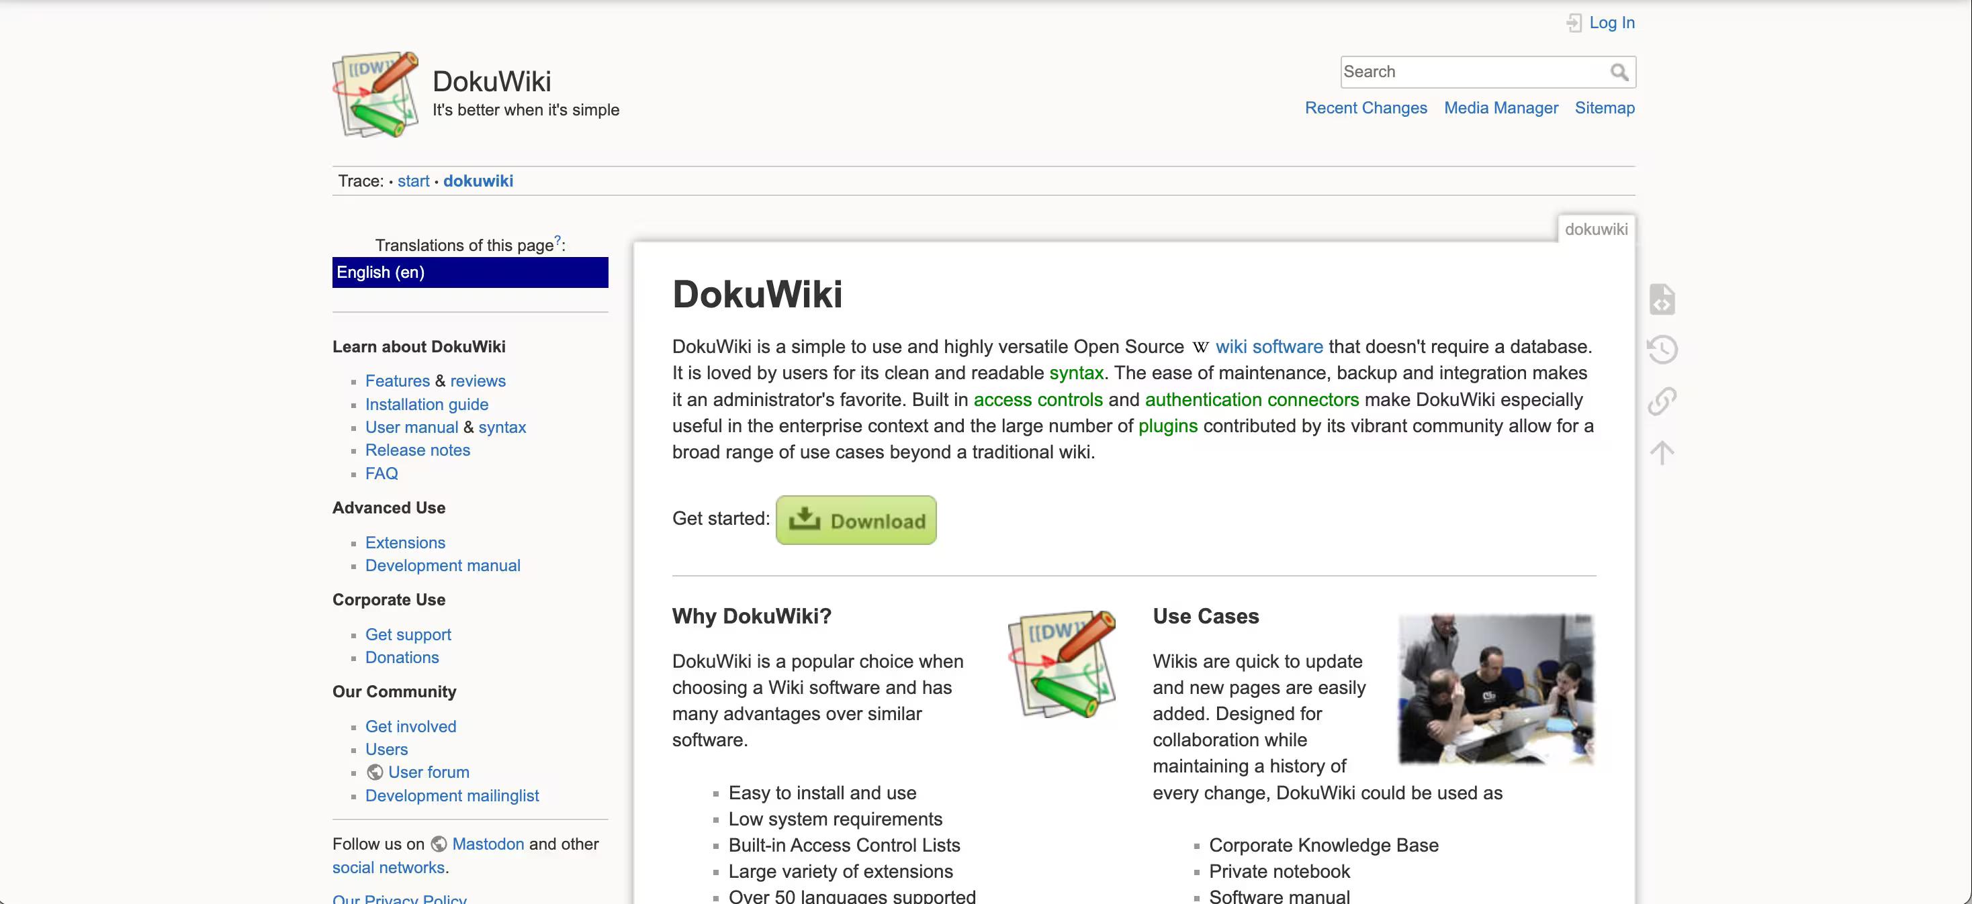The height and width of the screenshot is (904, 1972).
Task: Click the DokuWiki site title text
Action: pyautogui.click(x=492, y=82)
